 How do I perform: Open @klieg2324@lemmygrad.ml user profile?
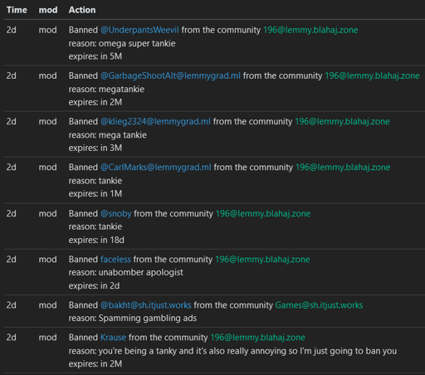pyautogui.click(x=155, y=121)
